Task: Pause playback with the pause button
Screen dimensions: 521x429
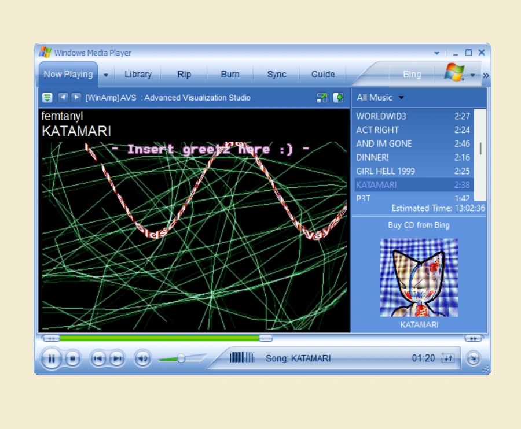Action: tap(51, 358)
